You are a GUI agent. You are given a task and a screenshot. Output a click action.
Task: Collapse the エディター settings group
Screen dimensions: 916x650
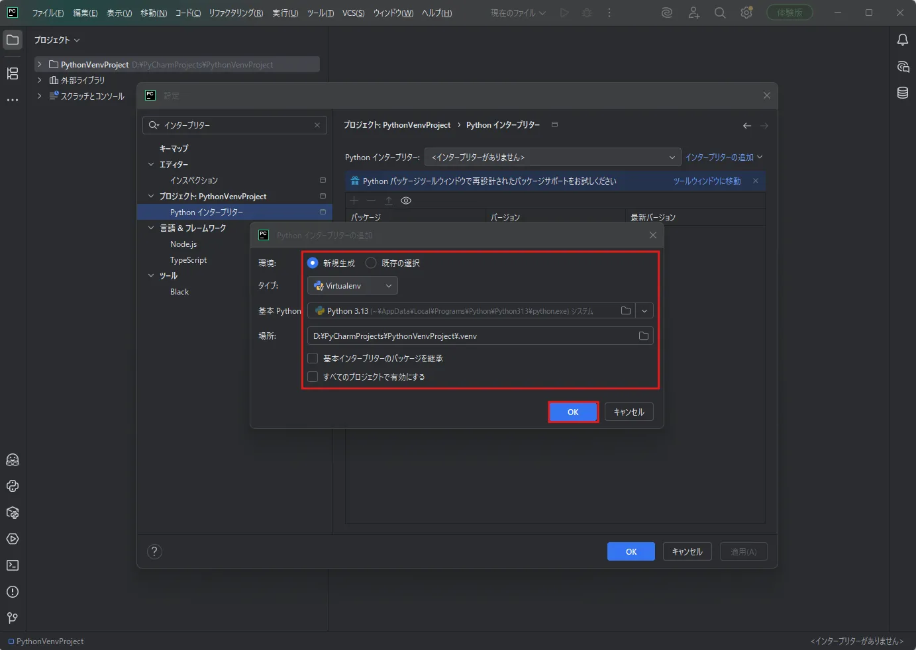tap(151, 164)
